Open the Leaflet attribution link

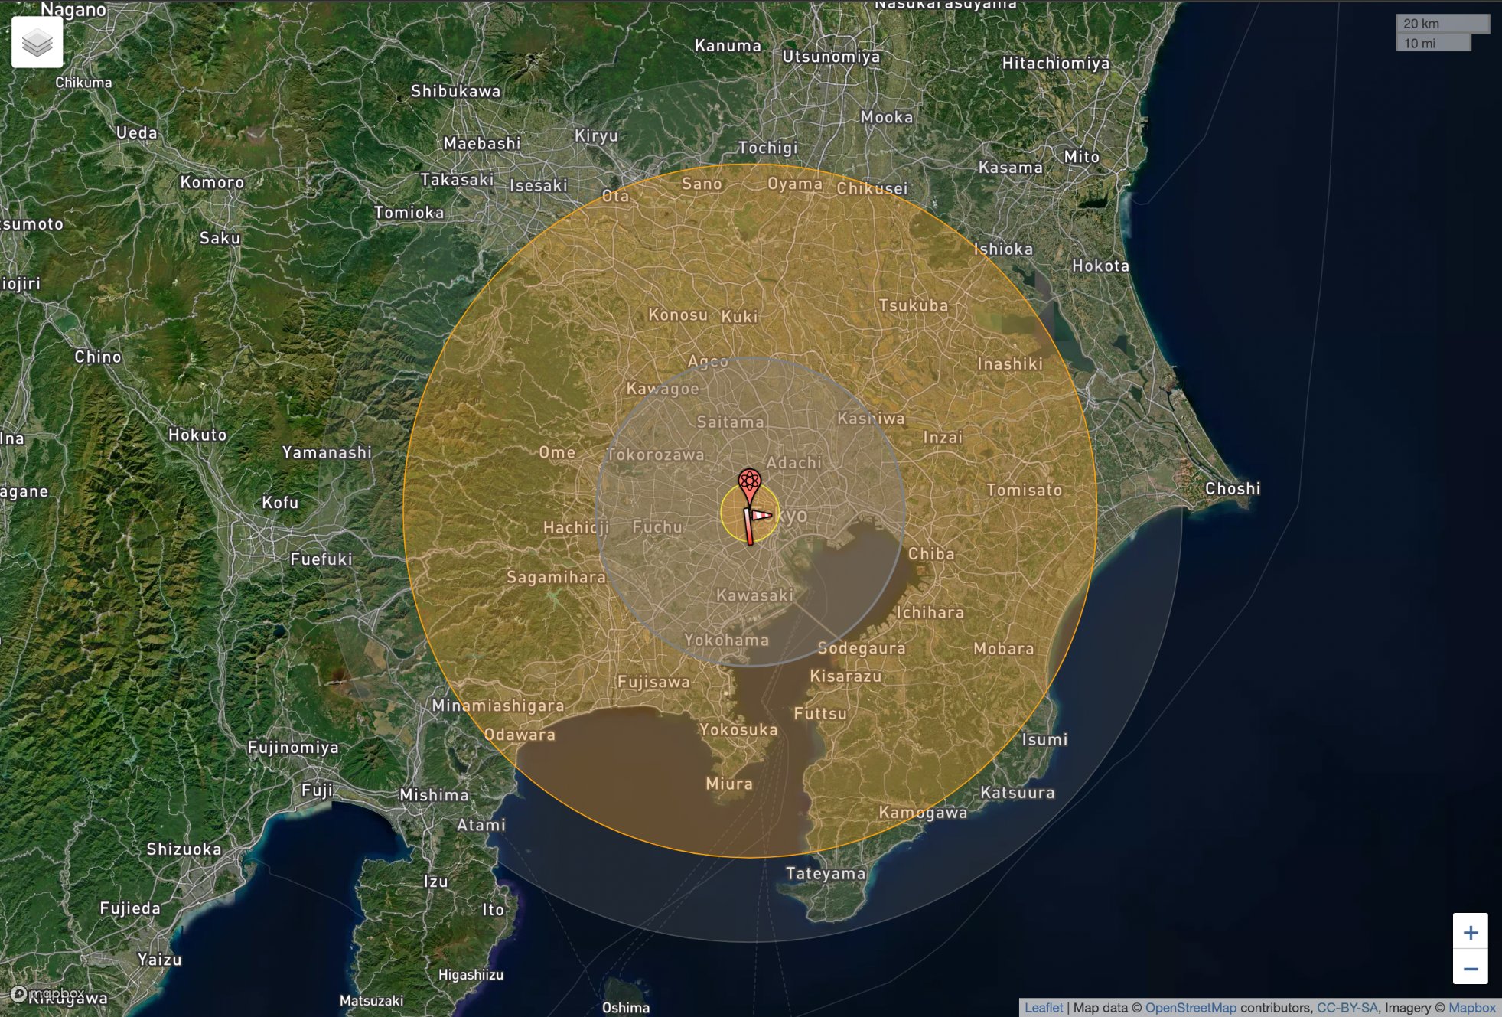click(1043, 1007)
